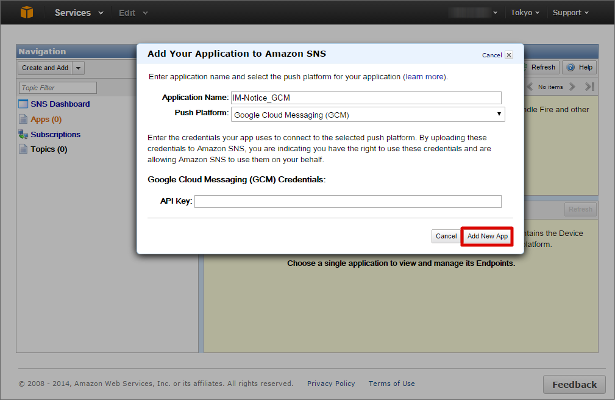Click the lower disabled Refresh button
This screenshot has height=400, width=615.
(x=580, y=209)
